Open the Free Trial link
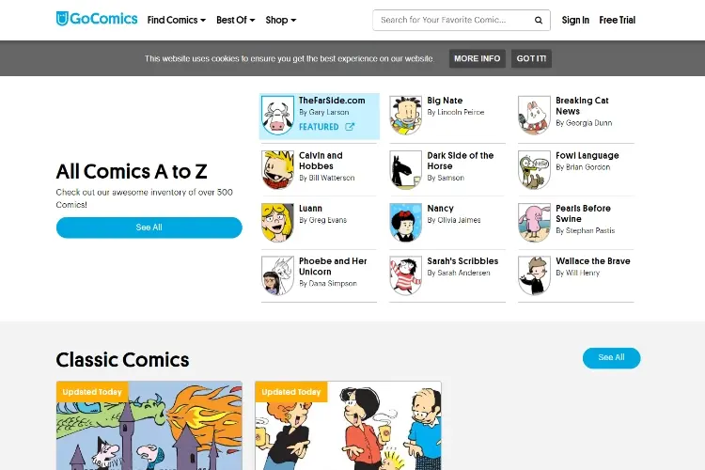705x470 pixels. click(617, 21)
